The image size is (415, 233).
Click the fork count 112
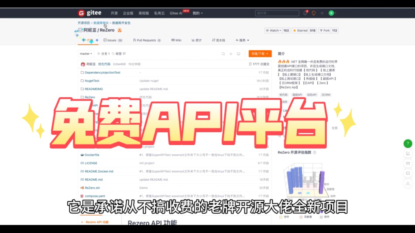[x=335, y=31]
